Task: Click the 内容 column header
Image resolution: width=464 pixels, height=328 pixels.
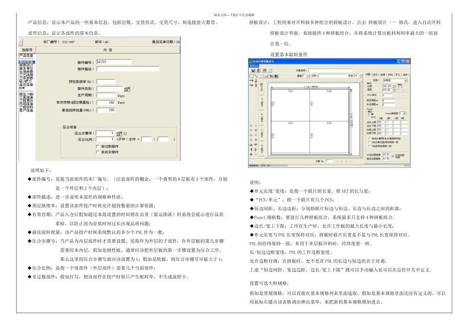Action: [108, 50]
